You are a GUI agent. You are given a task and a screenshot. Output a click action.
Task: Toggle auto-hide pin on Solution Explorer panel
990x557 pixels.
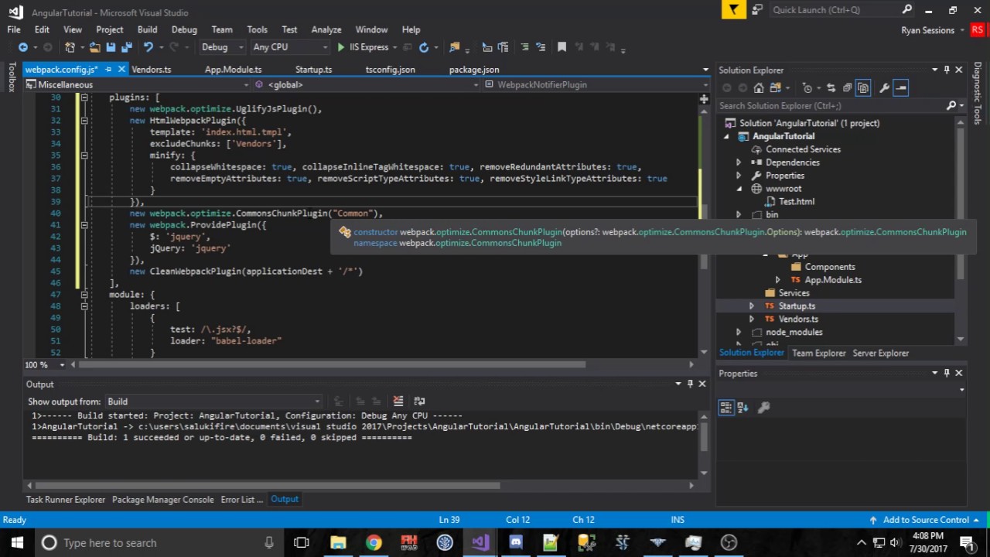pyautogui.click(x=947, y=70)
